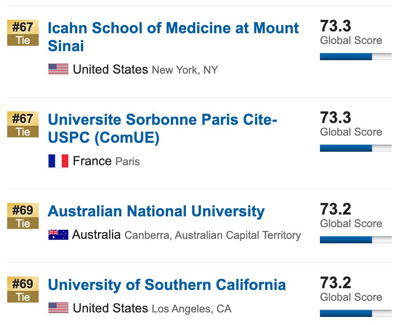Screen dimensions: 399x325
Task: Open Australian National University link
Action: pos(156,211)
